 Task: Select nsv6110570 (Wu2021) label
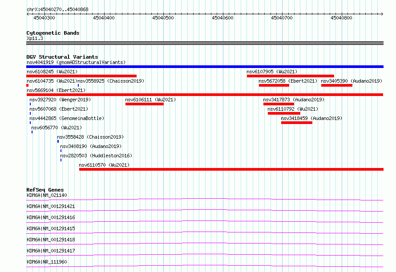click(104, 165)
